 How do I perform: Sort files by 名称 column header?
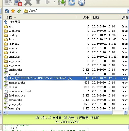[39, 18]
